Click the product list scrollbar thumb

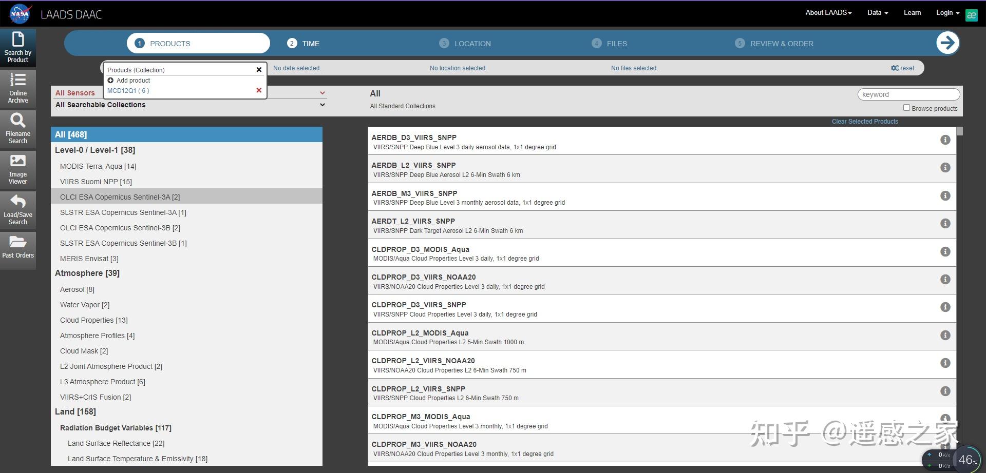click(x=959, y=131)
